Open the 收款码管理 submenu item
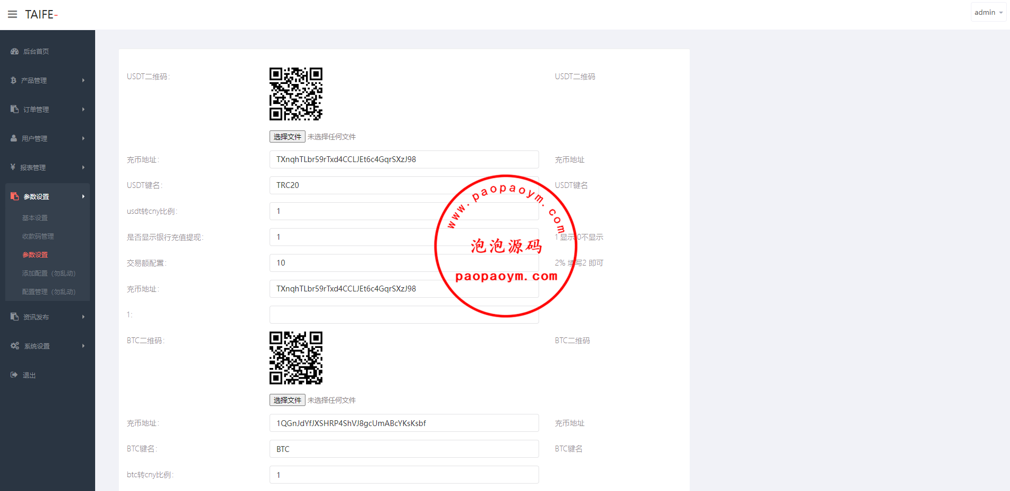Viewport: 1010px width, 491px height. [38, 236]
